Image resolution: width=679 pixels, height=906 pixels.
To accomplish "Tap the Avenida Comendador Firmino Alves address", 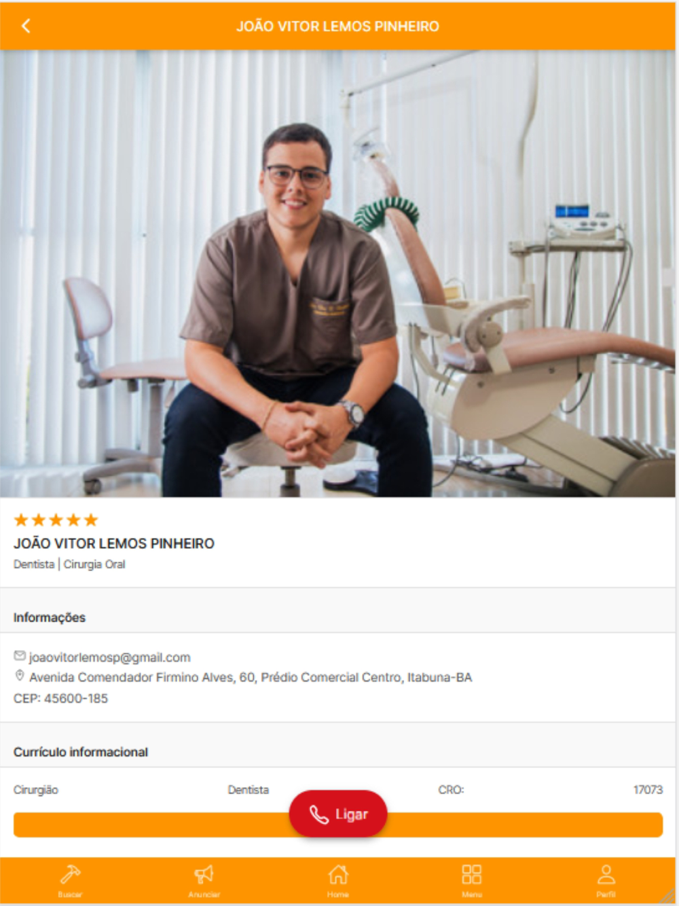I will (x=251, y=677).
